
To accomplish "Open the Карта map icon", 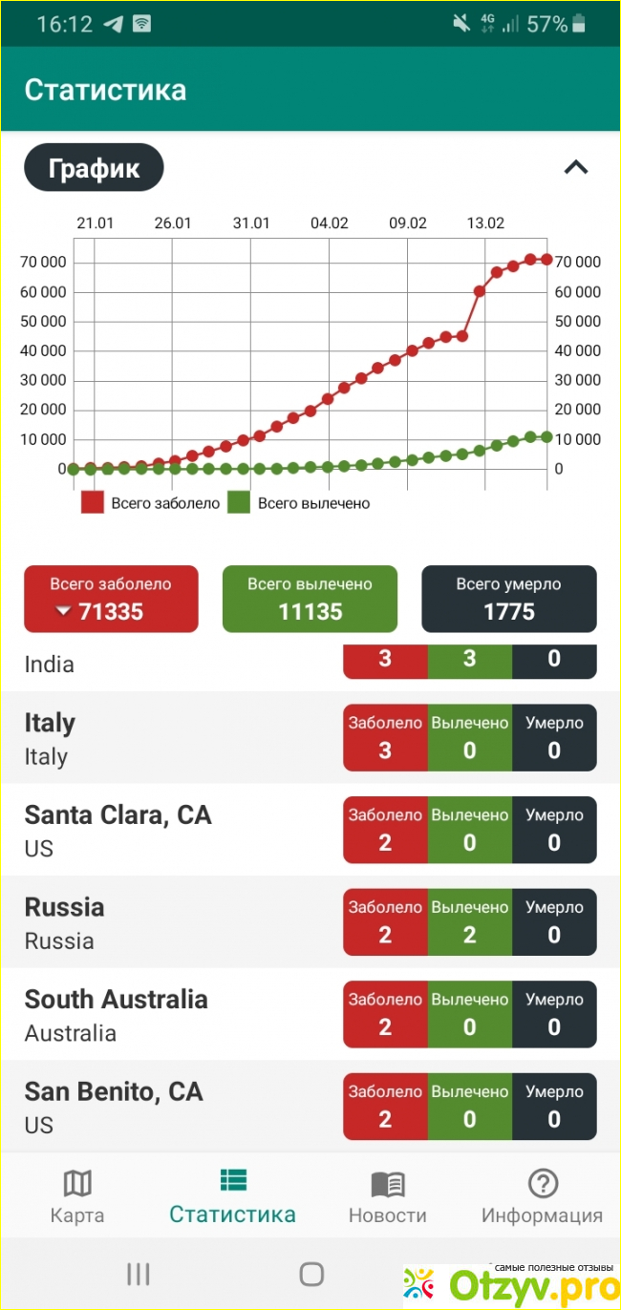I will pos(77,1184).
